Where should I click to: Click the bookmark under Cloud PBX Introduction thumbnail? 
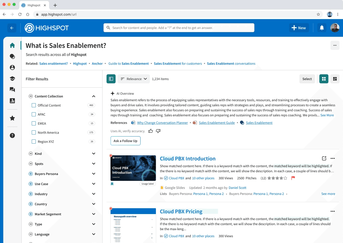[112, 184]
